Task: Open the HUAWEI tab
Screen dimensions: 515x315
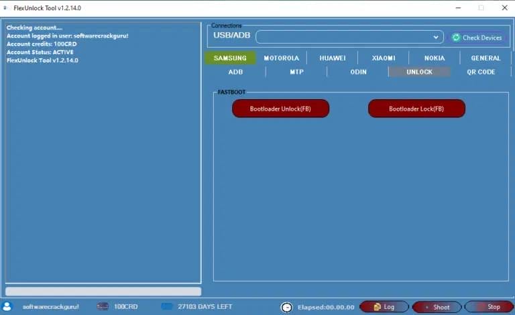Action: tap(333, 58)
